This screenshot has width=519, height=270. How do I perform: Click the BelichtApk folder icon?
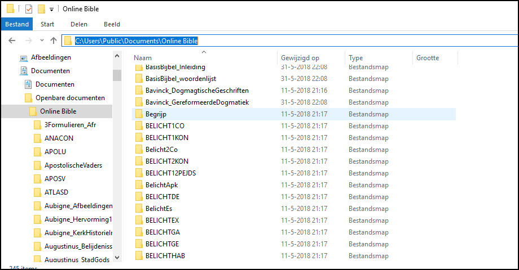(139, 185)
